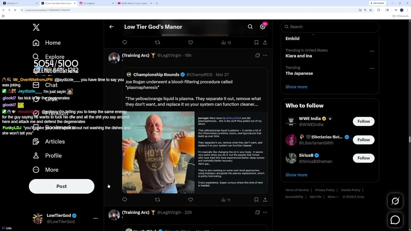Open Chrome three-dot menu

click(x=407, y=10)
